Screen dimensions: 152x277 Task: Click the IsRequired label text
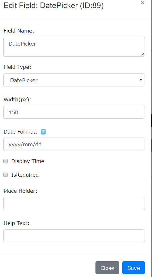click(25, 175)
